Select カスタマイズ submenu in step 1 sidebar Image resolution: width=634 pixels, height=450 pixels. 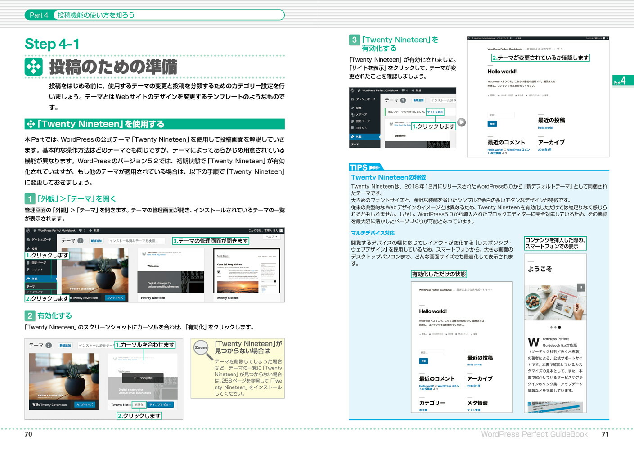(x=35, y=292)
